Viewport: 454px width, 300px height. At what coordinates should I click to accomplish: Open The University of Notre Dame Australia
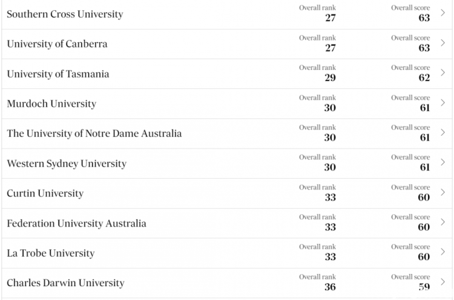(x=94, y=133)
